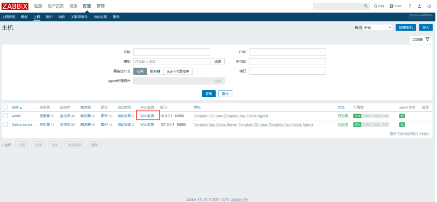The height and width of the screenshot is (202, 437).
Task: Switch to the 自动发现 submenu
Action: pos(100,17)
